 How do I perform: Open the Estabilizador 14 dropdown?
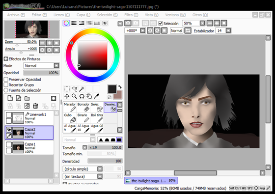coord(228,30)
